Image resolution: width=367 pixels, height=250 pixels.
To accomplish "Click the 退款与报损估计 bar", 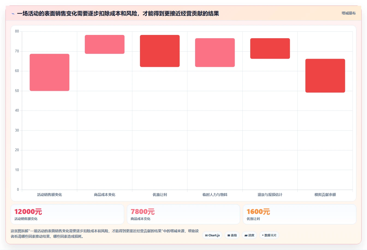I will (270, 48).
